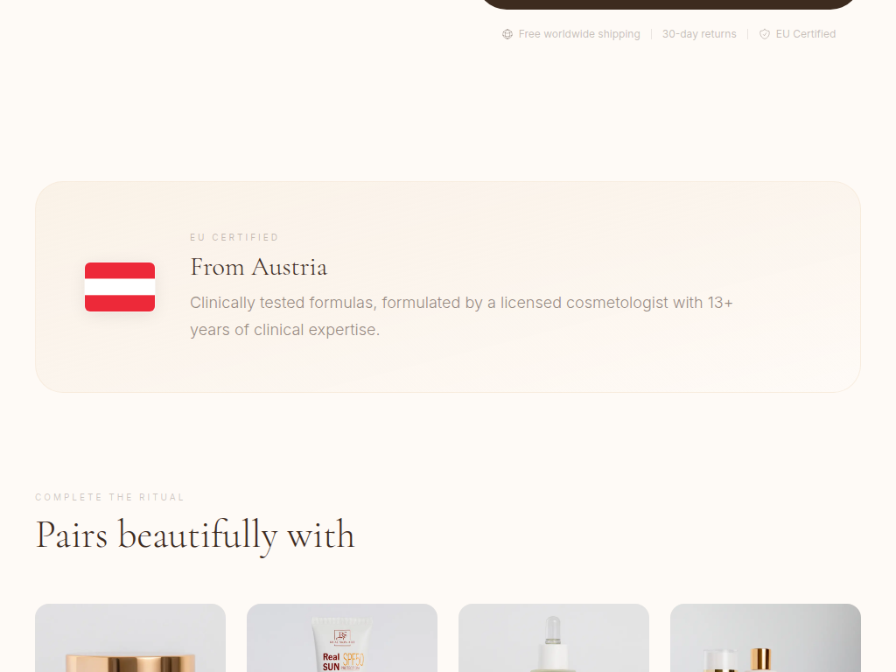Click the dark brown button at page top
The height and width of the screenshot is (672, 896).
pyautogui.click(x=668, y=4)
